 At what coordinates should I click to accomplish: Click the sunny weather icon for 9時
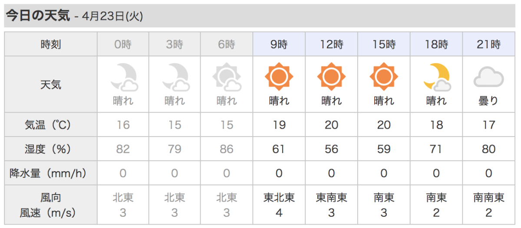279,77
